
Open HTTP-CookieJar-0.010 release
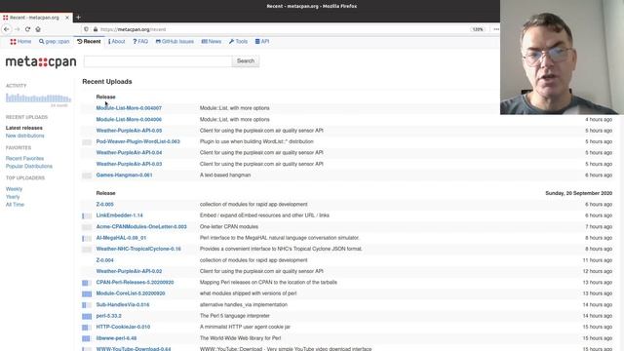[x=123, y=328]
